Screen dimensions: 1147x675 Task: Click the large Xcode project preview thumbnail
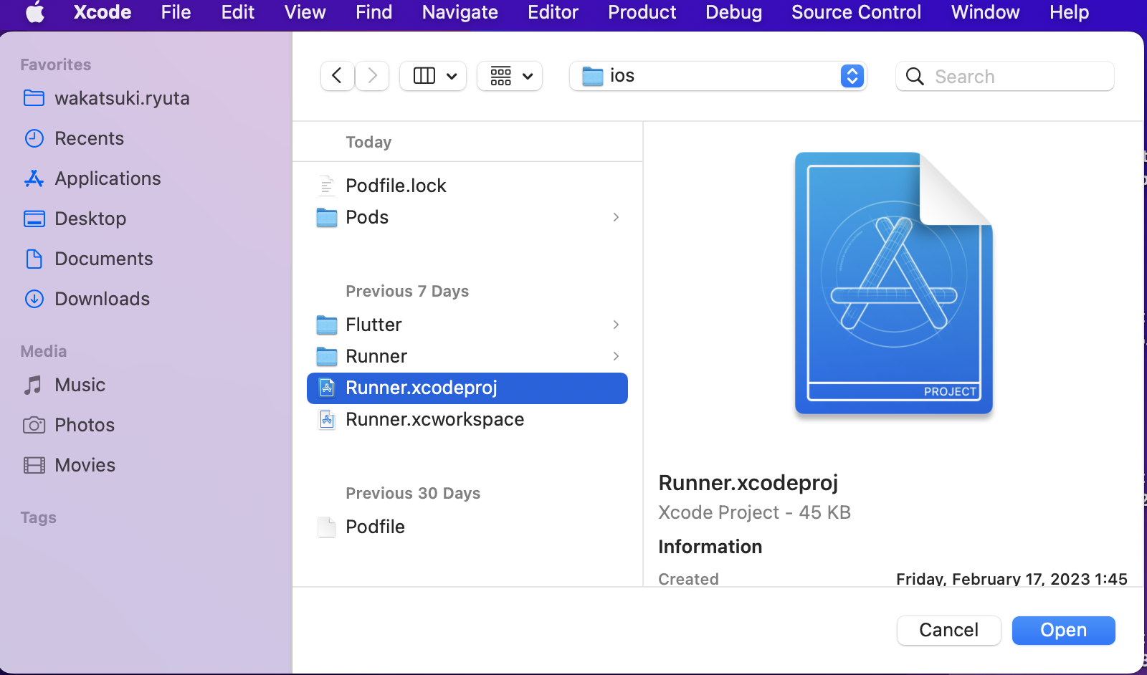tap(893, 283)
